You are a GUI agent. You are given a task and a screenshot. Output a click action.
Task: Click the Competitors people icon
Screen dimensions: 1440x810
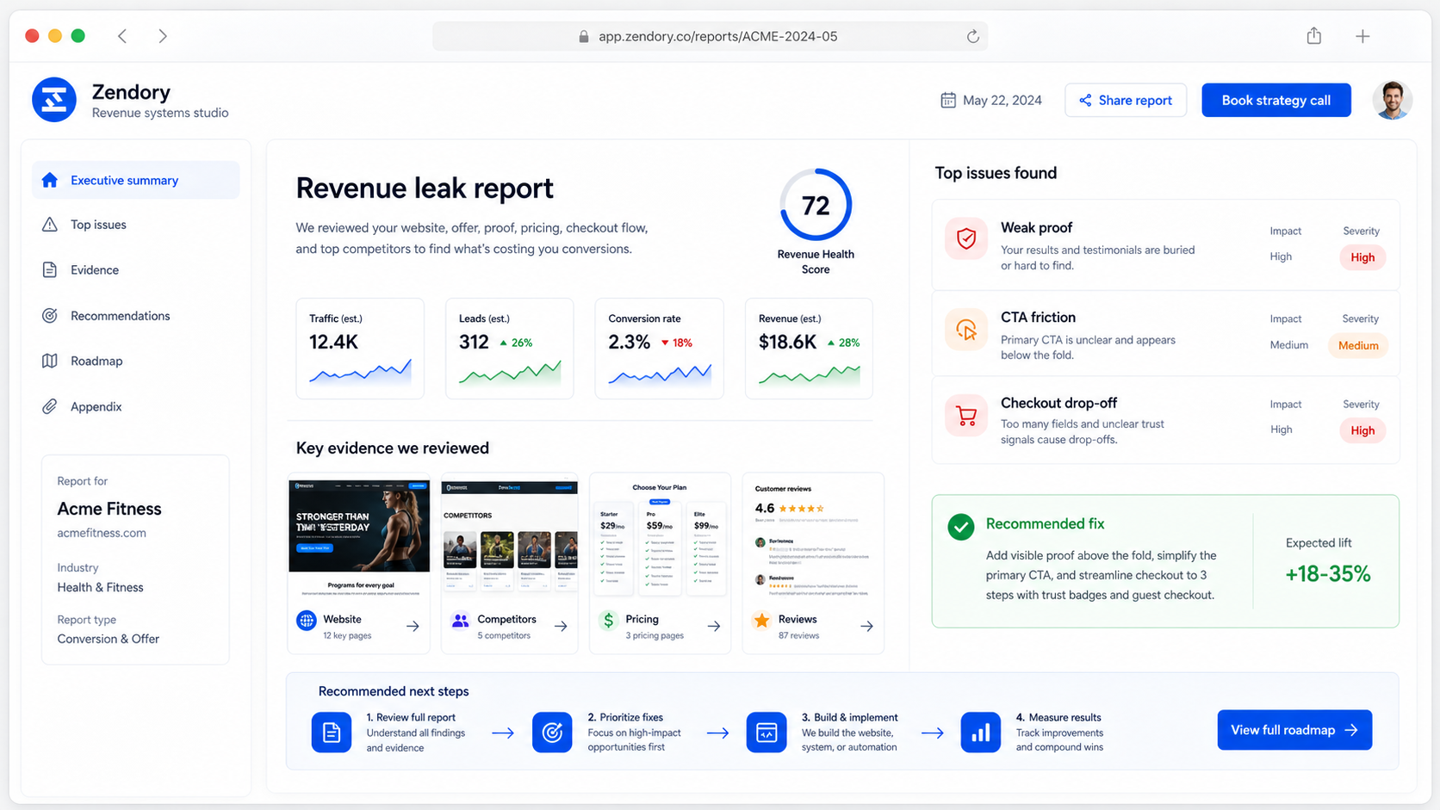pos(461,620)
